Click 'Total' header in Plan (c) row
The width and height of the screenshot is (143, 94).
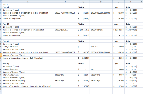click(x=128, y=41)
